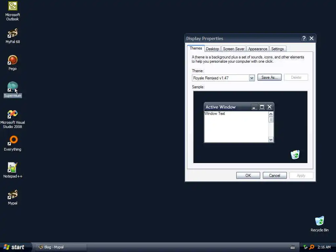Click the network connection tray icon
The image size is (336, 252).
pos(305,247)
